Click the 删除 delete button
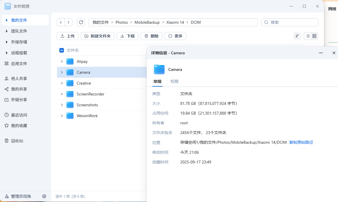Screen dimensions: 338x202 point(151,36)
